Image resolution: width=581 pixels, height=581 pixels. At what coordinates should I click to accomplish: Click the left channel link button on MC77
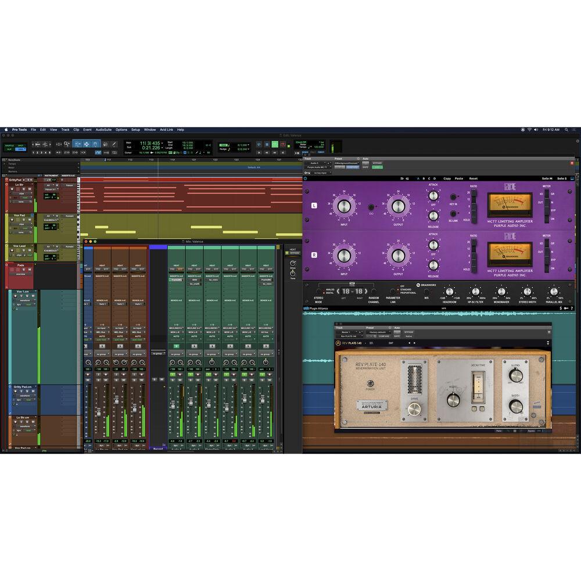[371, 207]
